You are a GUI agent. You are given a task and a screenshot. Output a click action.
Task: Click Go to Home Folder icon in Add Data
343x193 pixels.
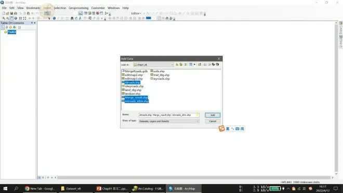(x=181, y=65)
